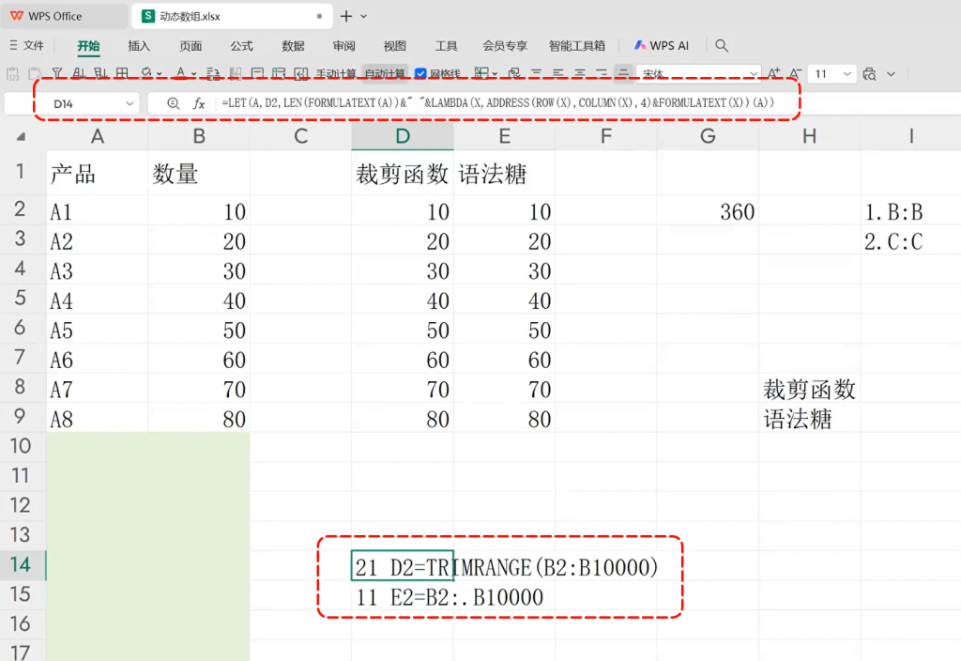Switch to 手动计算 manual calculation

tap(336, 73)
